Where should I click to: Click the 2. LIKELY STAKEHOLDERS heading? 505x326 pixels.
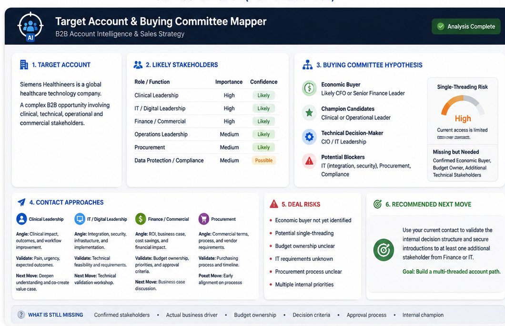coord(182,65)
